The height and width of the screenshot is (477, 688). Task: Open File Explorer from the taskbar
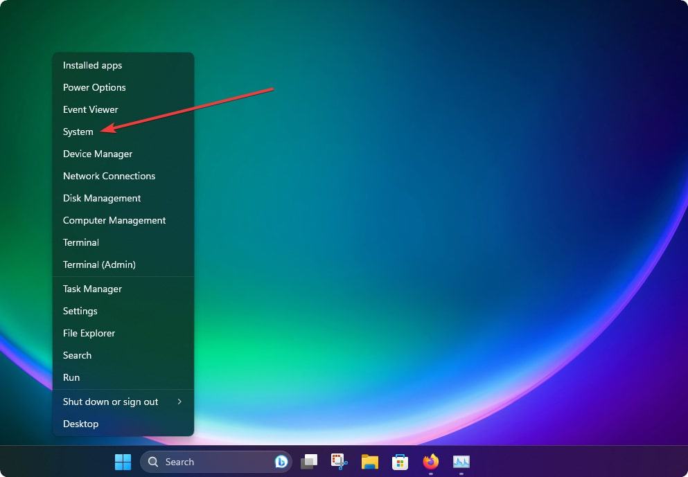pyautogui.click(x=369, y=462)
